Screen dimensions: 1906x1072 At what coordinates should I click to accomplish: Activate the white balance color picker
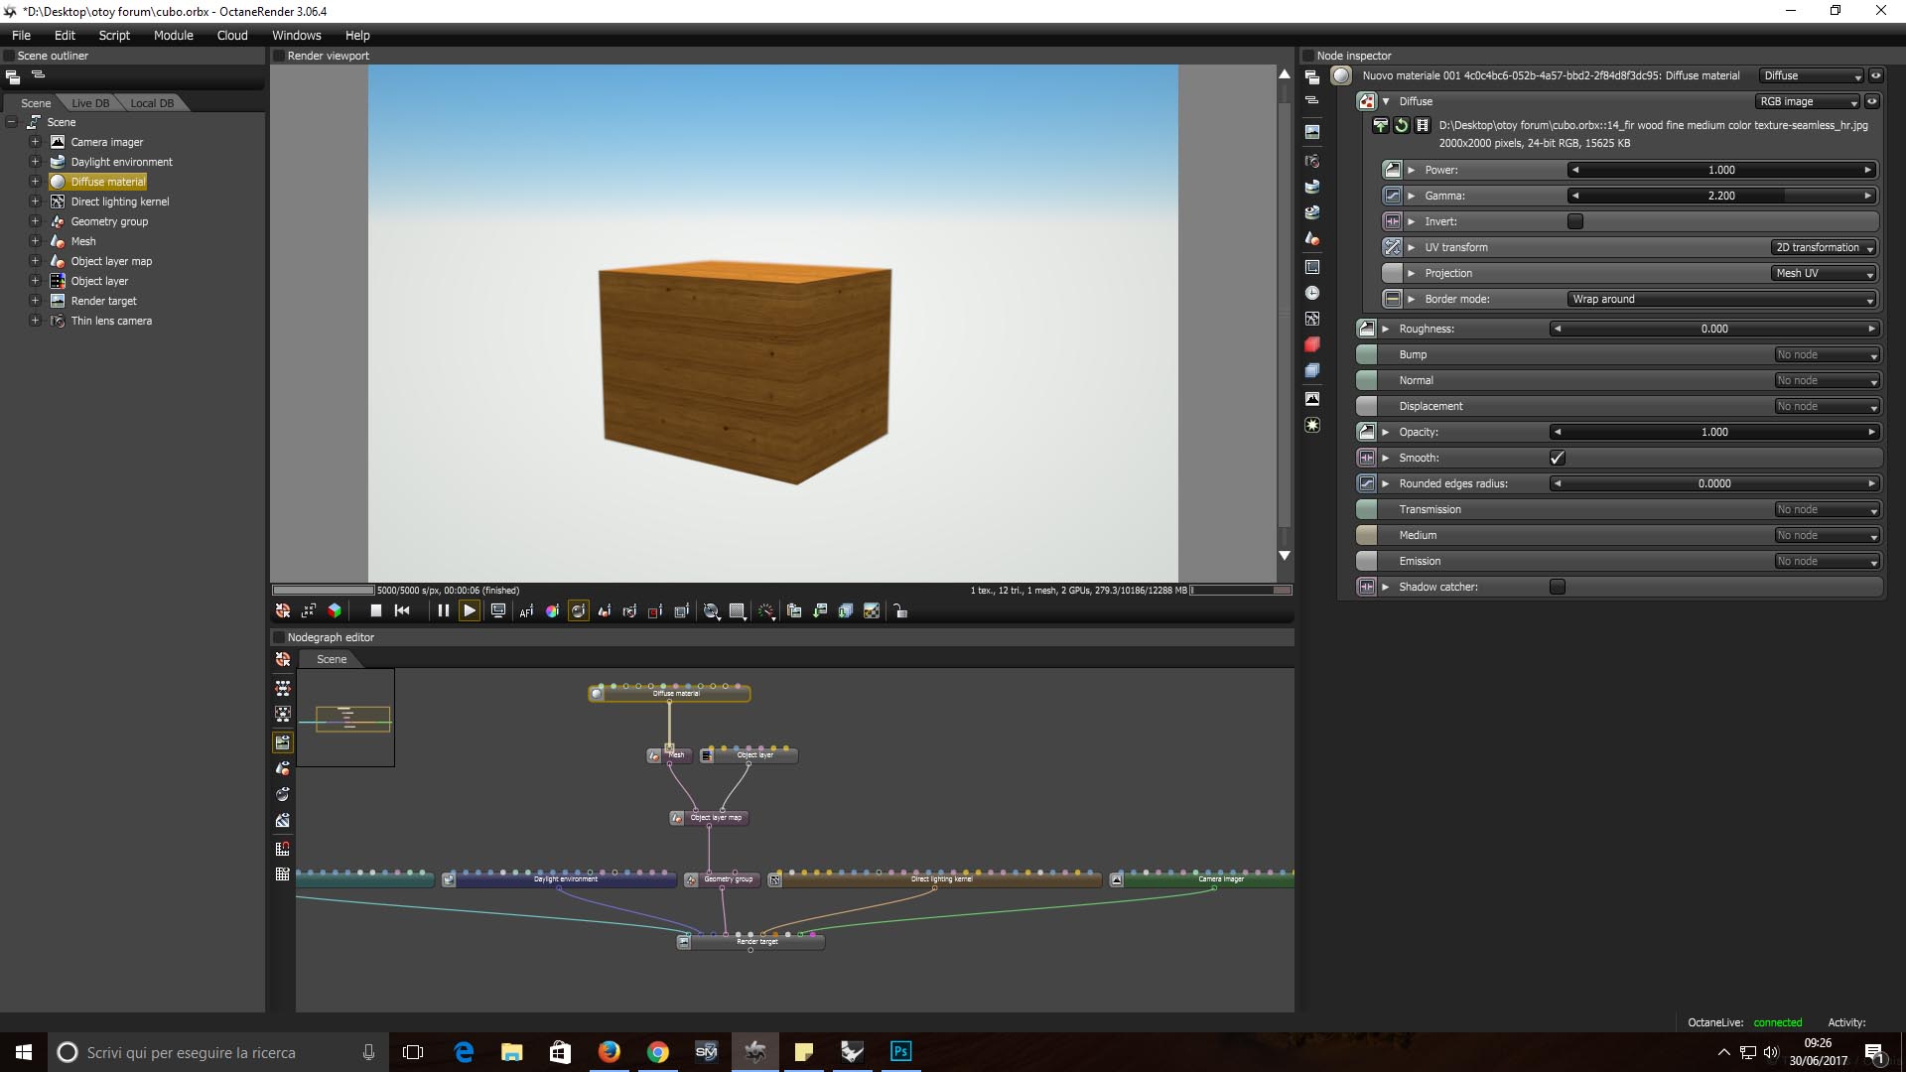[552, 611]
